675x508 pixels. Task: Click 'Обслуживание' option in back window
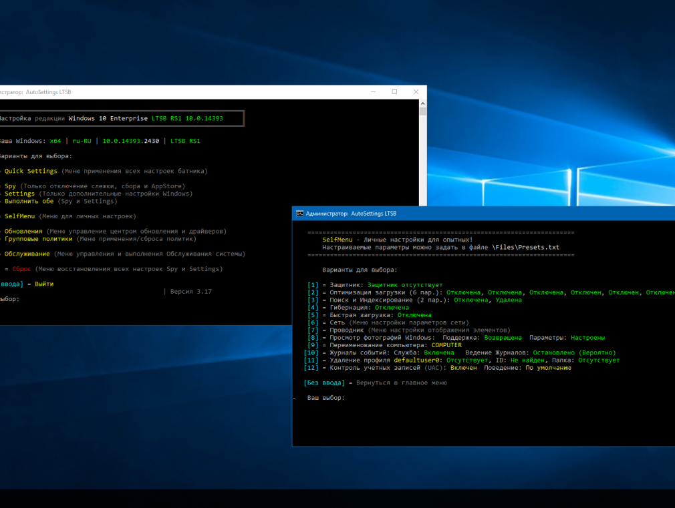click(27, 254)
